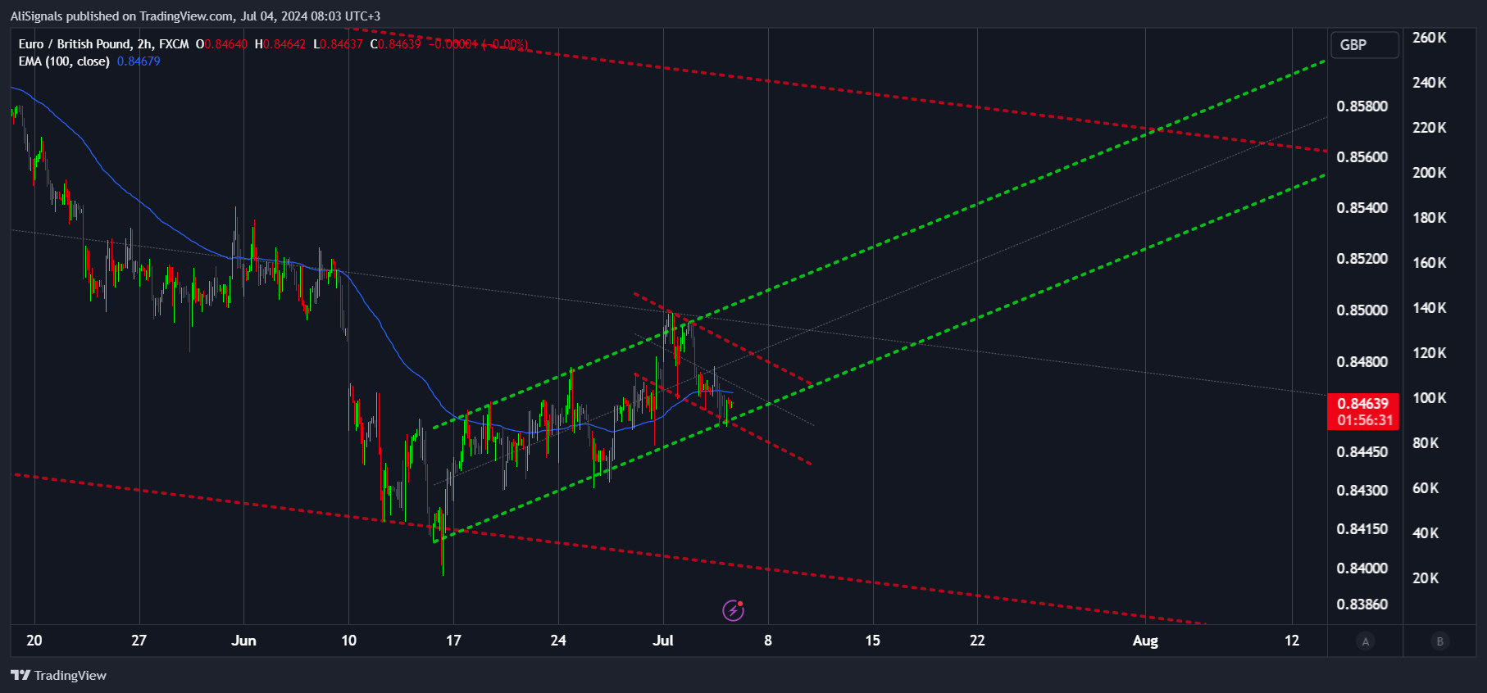Click the 0.85000 price axis label
Screen dimensions: 1487x693
point(1362,310)
